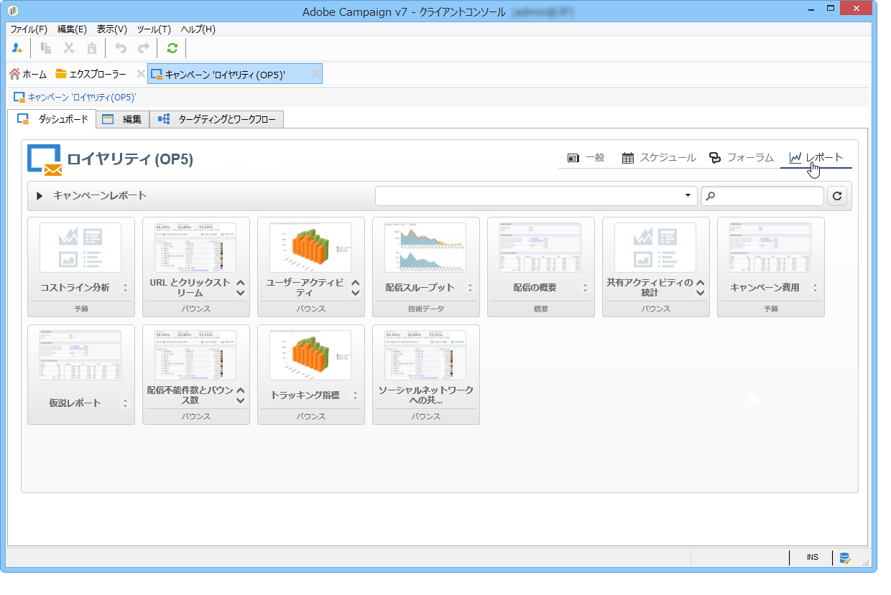Open the キャンペーン費用 report thumbnail

click(770, 248)
